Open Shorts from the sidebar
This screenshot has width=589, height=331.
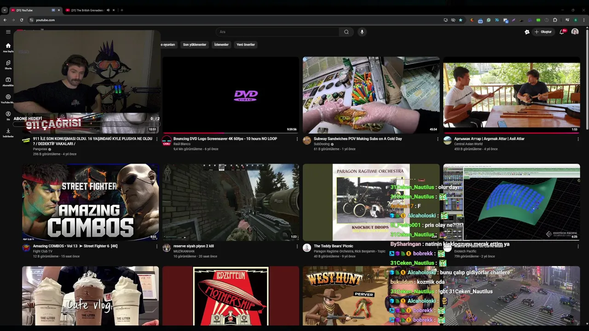[8, 65]
